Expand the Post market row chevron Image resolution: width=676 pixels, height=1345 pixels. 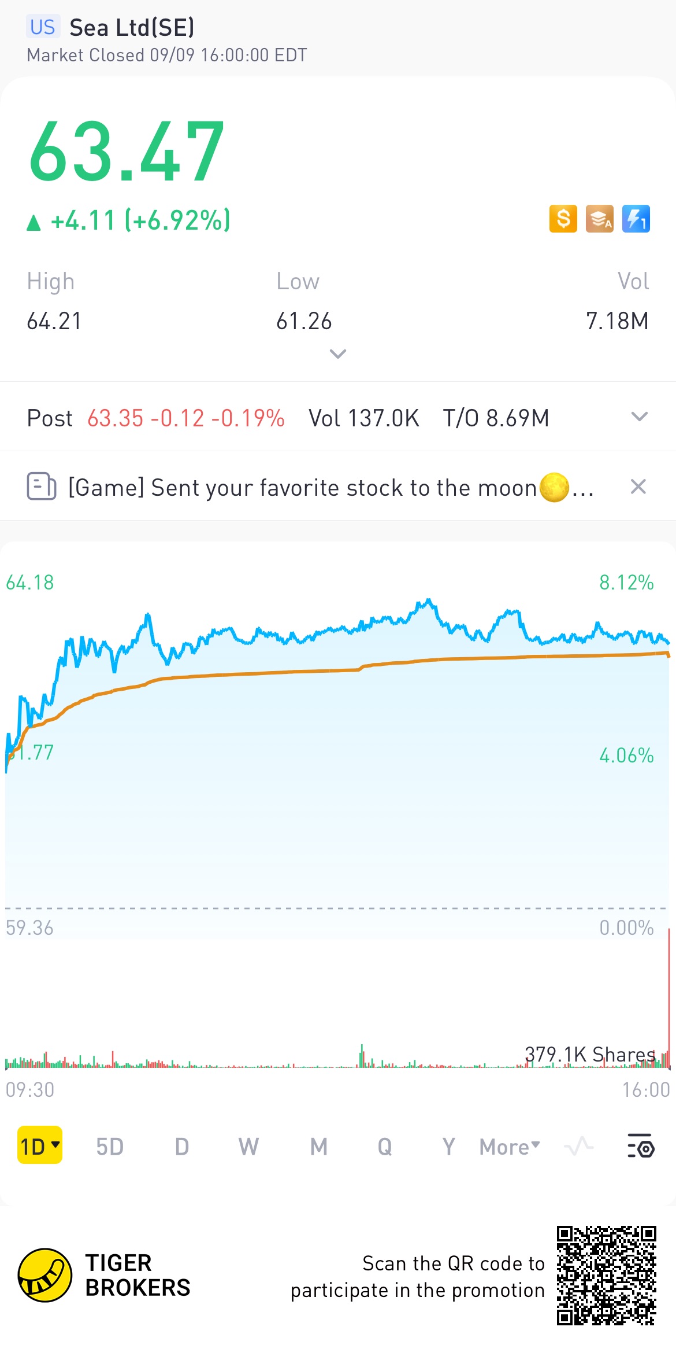[x=639, y=417]
